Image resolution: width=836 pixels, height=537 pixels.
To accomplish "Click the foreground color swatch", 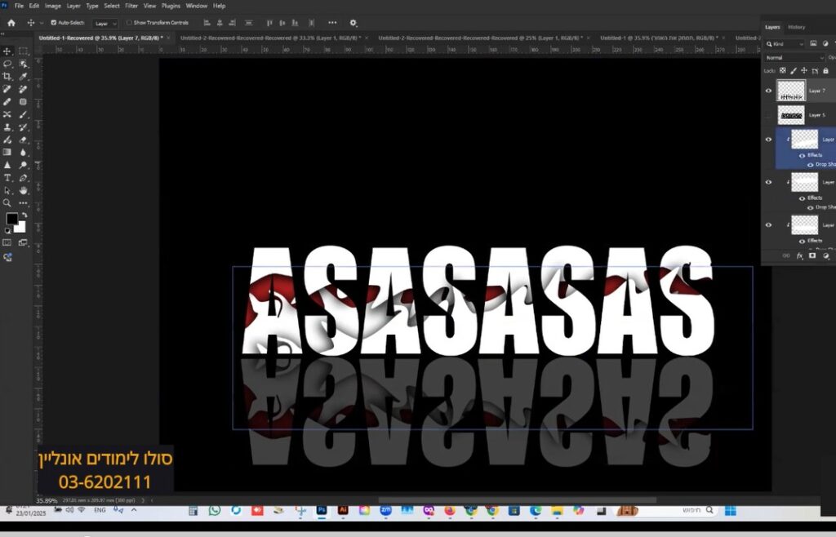I will click(x=11, y=219).
